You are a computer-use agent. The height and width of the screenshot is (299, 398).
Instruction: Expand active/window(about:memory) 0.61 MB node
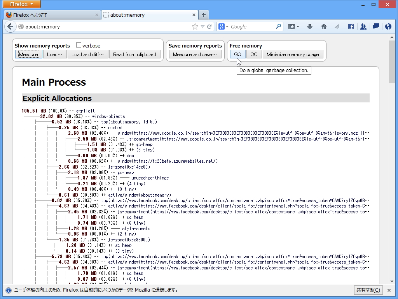click(x=115, y=195)
